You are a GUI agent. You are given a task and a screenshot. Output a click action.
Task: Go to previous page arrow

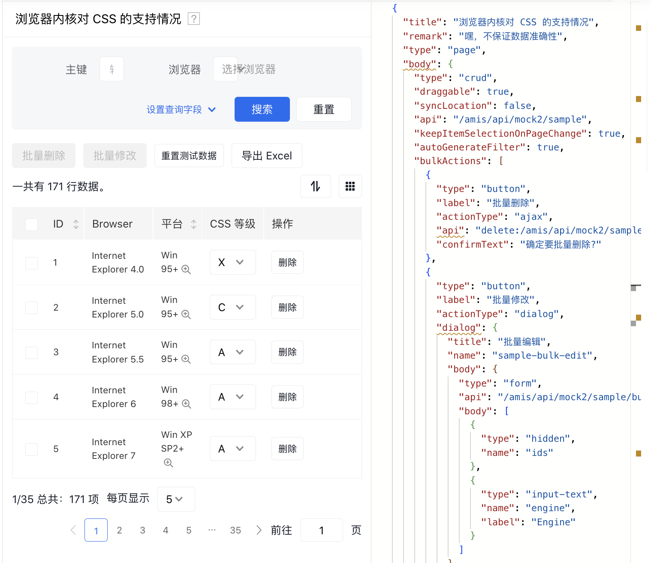point(73,530)
